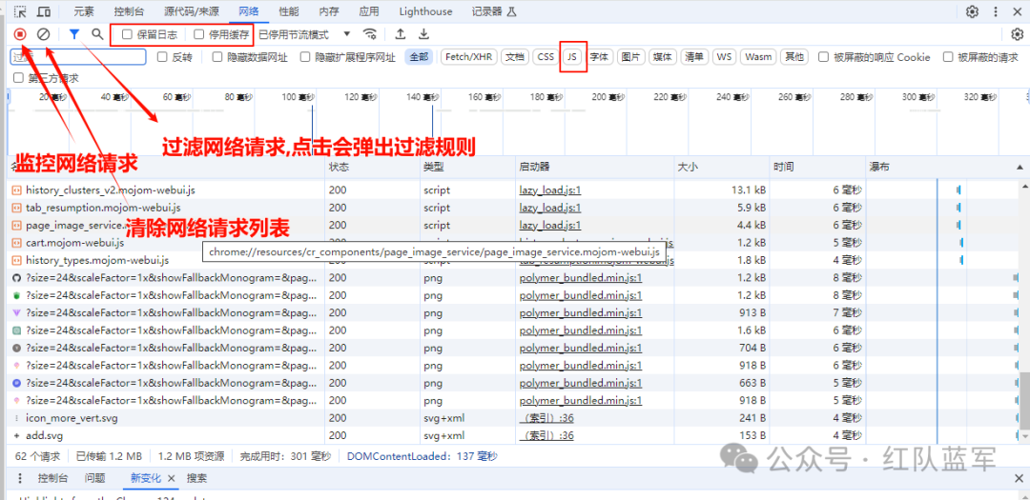The image size is (1030, 500).
Task: Enable 停用缓存 checkbox
Action: [x=199, y=34]
